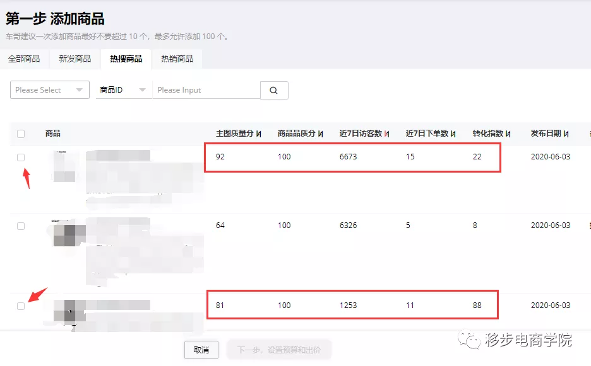Check the third product row checkbox
The width and height of the screenshot is (591, 366).
coord(21,307)
